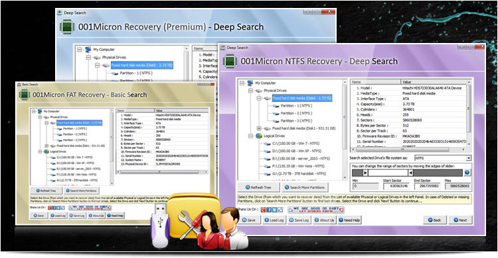Click My Computer icon in NTFS Recovery tree

[x=250, y=83]
